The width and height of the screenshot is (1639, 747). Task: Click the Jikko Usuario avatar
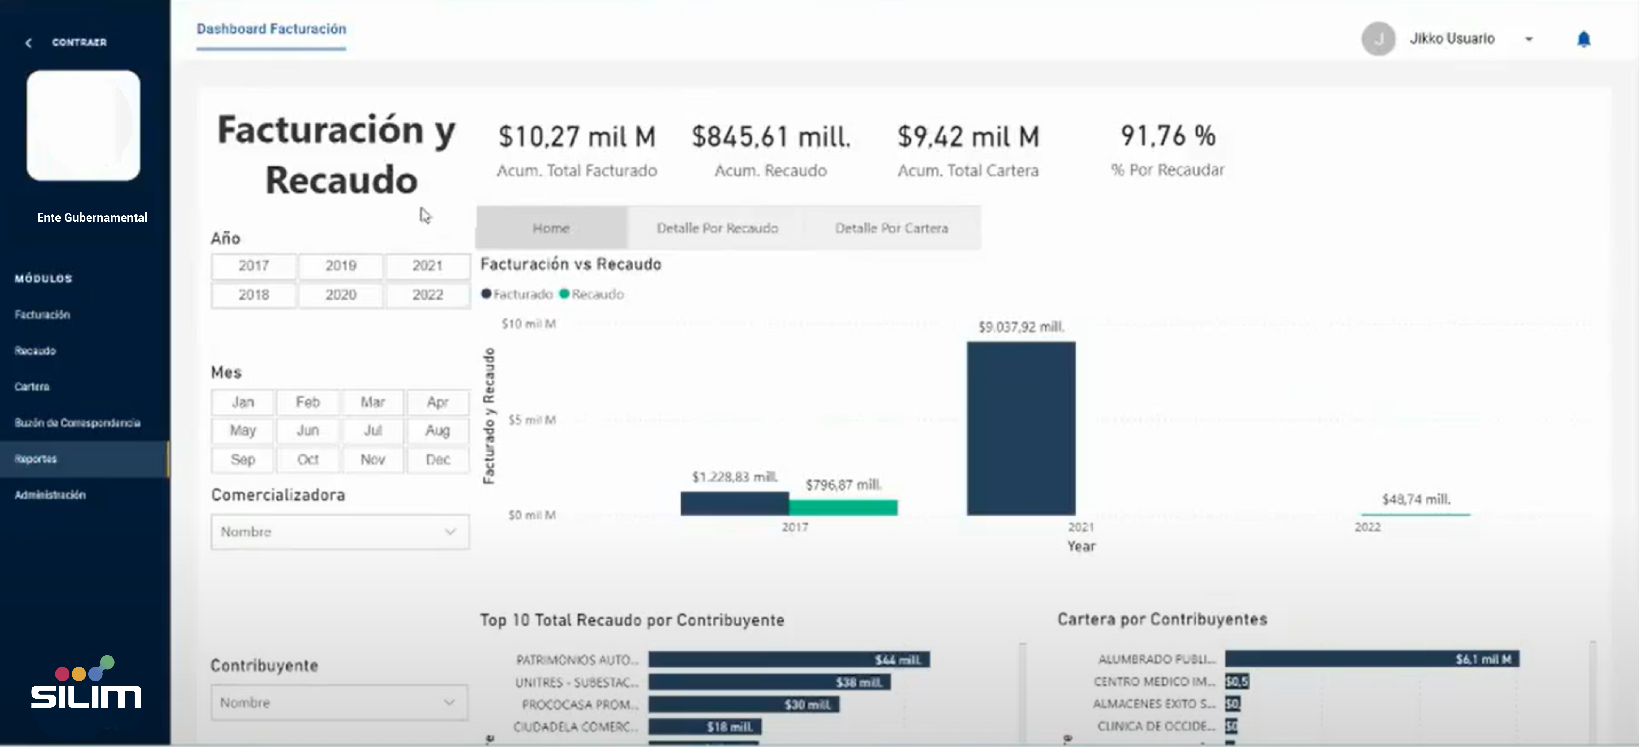click(x=1378, y=39)
